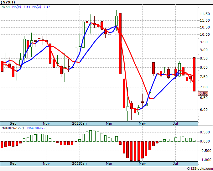Click the 9.00 price axis label
Image resolution: width=213 pixels, height=171 pixels.
pos(204,50)
